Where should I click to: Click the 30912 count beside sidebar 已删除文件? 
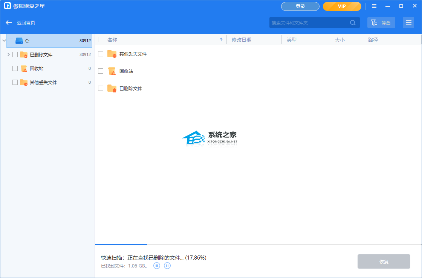point(85,55)
